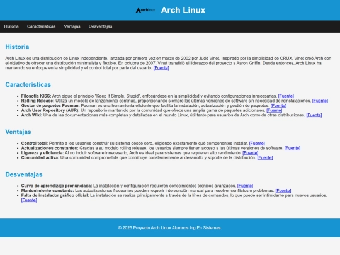Image resolution: width=340 pixels, height=255 pixels.
Task: Click the bold text Gestor de paquetes Pacman:
Action: click(x=50, y=106)
